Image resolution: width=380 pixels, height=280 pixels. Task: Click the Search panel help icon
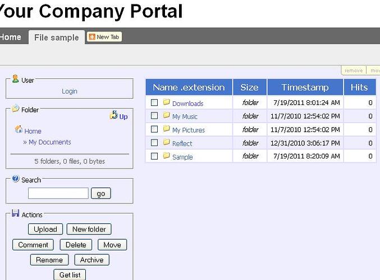[x=16, y=179]
